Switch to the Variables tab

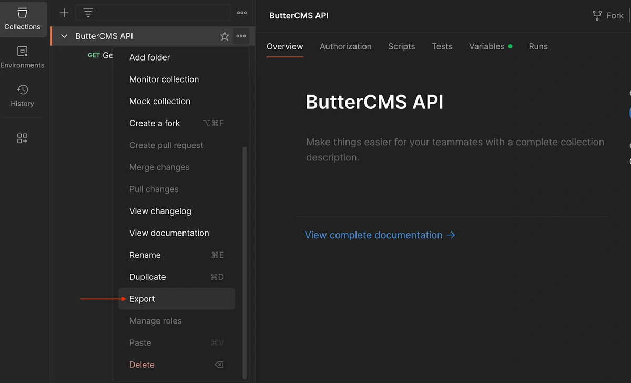point(491,46)
